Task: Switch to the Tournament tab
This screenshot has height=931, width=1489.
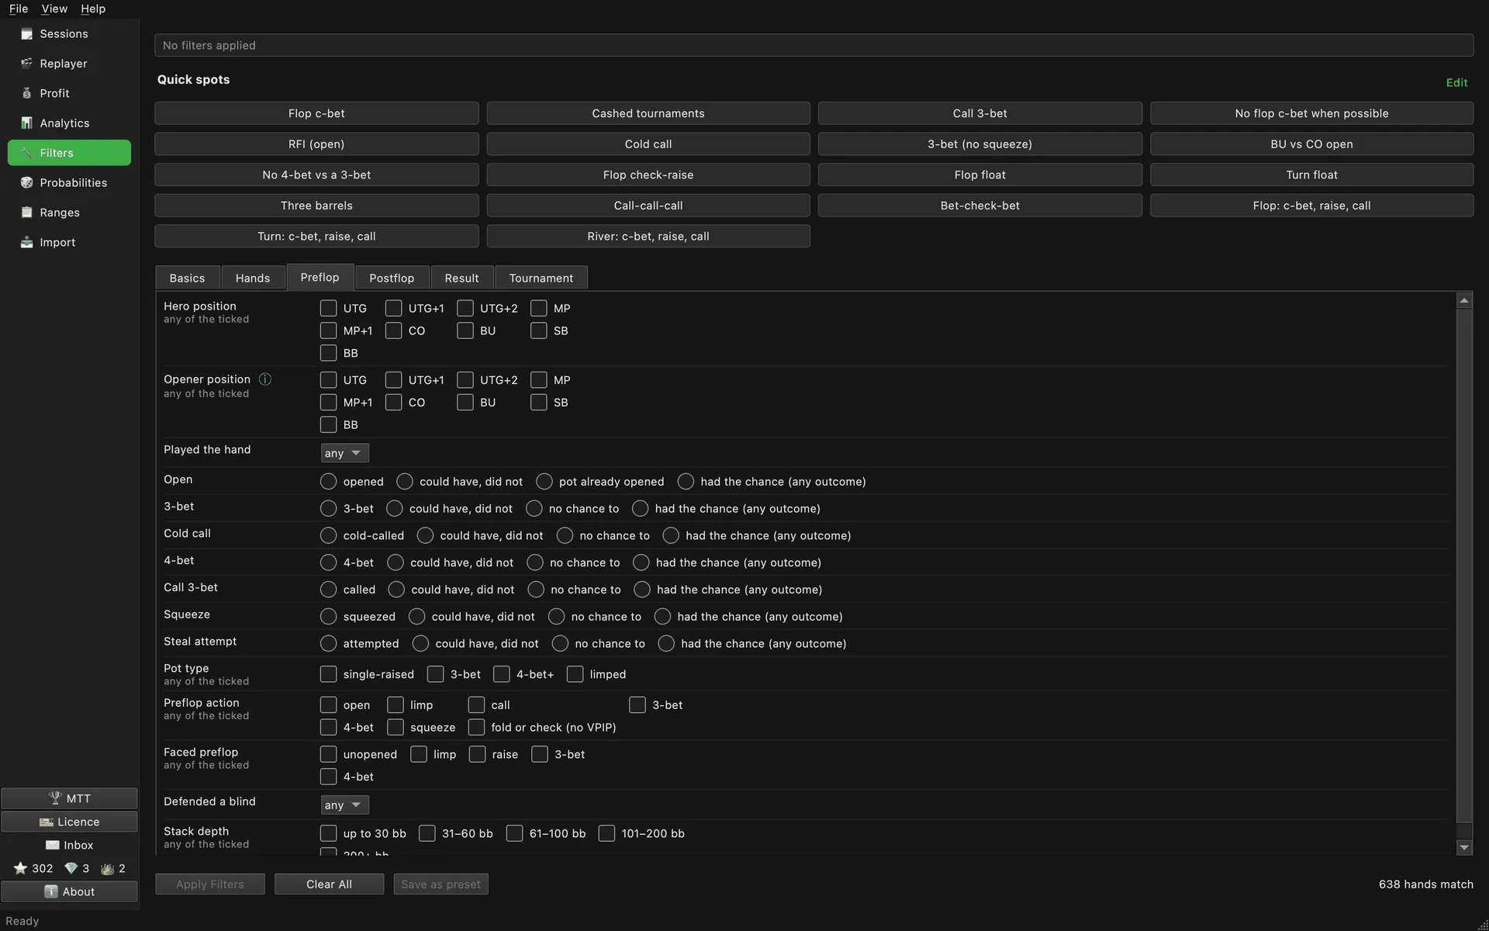Action: [x=541, y=278]
